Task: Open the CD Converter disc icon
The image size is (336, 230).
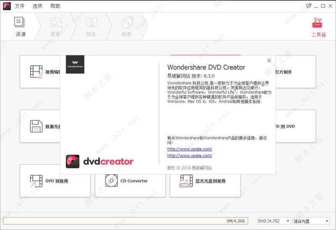Action: coord(111,181)
